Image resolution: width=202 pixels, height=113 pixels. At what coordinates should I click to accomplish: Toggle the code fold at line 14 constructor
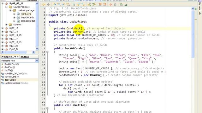47,52
